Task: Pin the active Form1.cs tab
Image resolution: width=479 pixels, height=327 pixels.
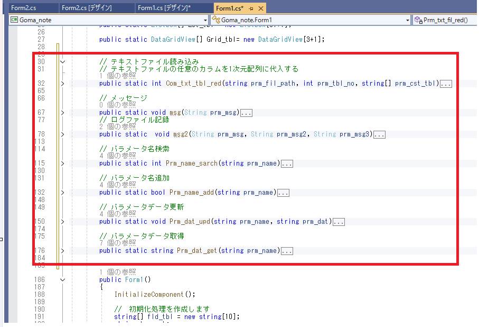Action: tap(251, 8)
